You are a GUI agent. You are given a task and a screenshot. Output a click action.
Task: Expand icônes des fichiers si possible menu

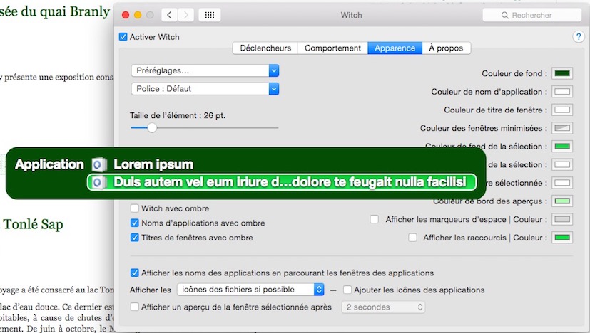point(250,290)
